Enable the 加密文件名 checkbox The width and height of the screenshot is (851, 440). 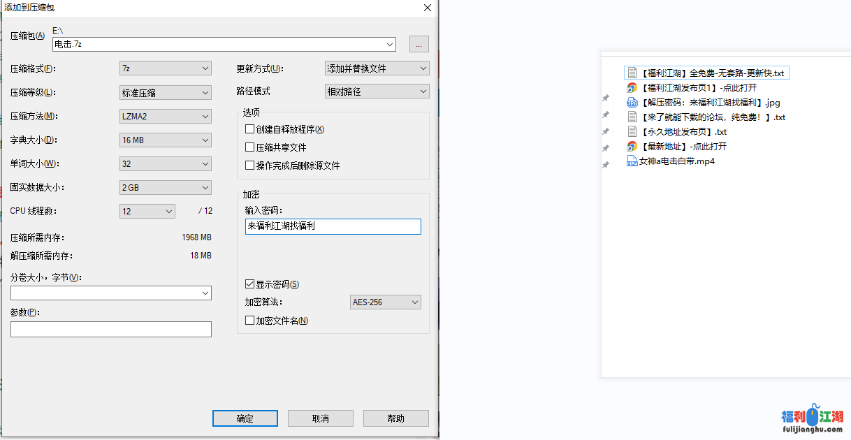[x=249, y=320]
